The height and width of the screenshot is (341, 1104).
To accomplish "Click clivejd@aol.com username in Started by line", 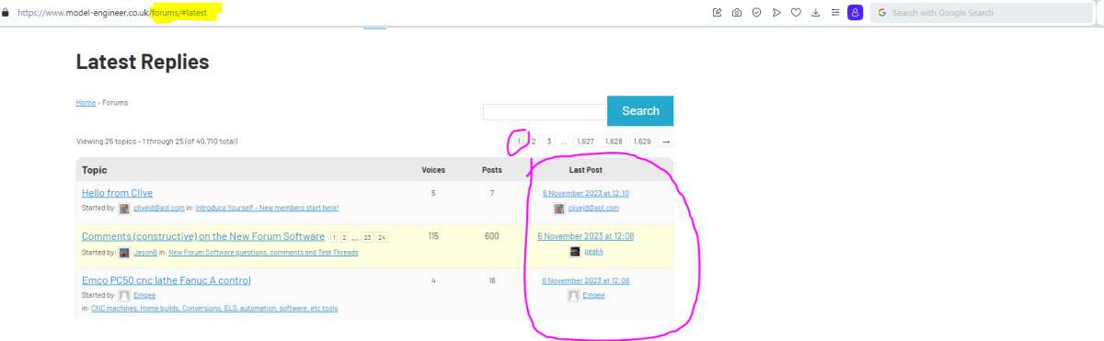I will [159, 209].
